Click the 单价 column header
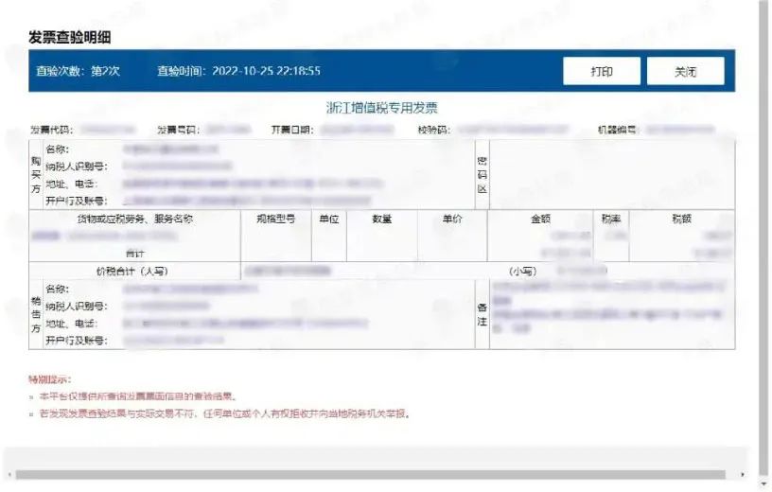The image size is (772, 492). (x=452, y=220)
